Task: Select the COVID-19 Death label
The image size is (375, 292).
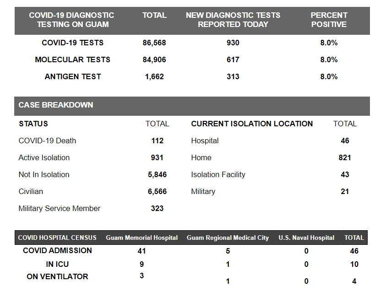Action: [x=47, y=141]
